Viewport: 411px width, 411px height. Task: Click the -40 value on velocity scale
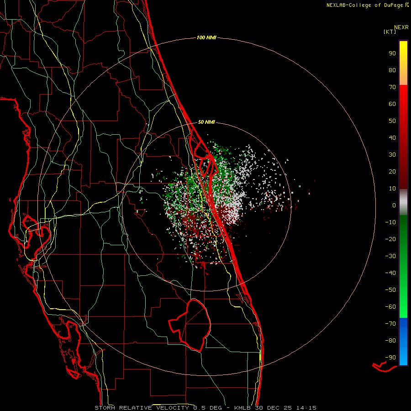[x=390, y=273]
